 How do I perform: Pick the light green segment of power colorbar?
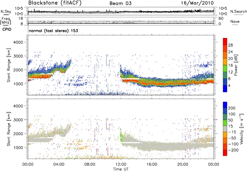pyautogui.click(x=225, y=69)
